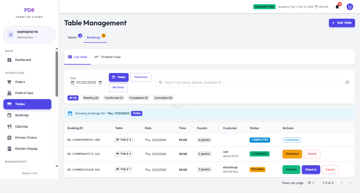Open Point of Sale from sidebar
360x193 pixels.
point(24,93)
